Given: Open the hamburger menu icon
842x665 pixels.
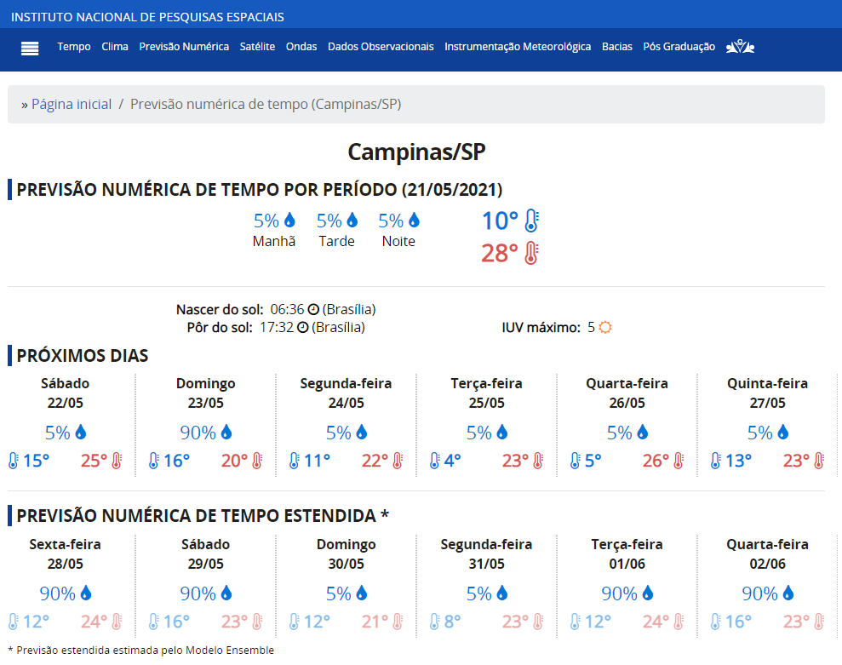Looking at the screenshot, I should (x=30, y=49).
